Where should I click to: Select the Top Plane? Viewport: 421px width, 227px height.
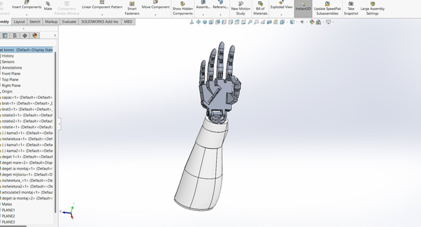(10, 80)
